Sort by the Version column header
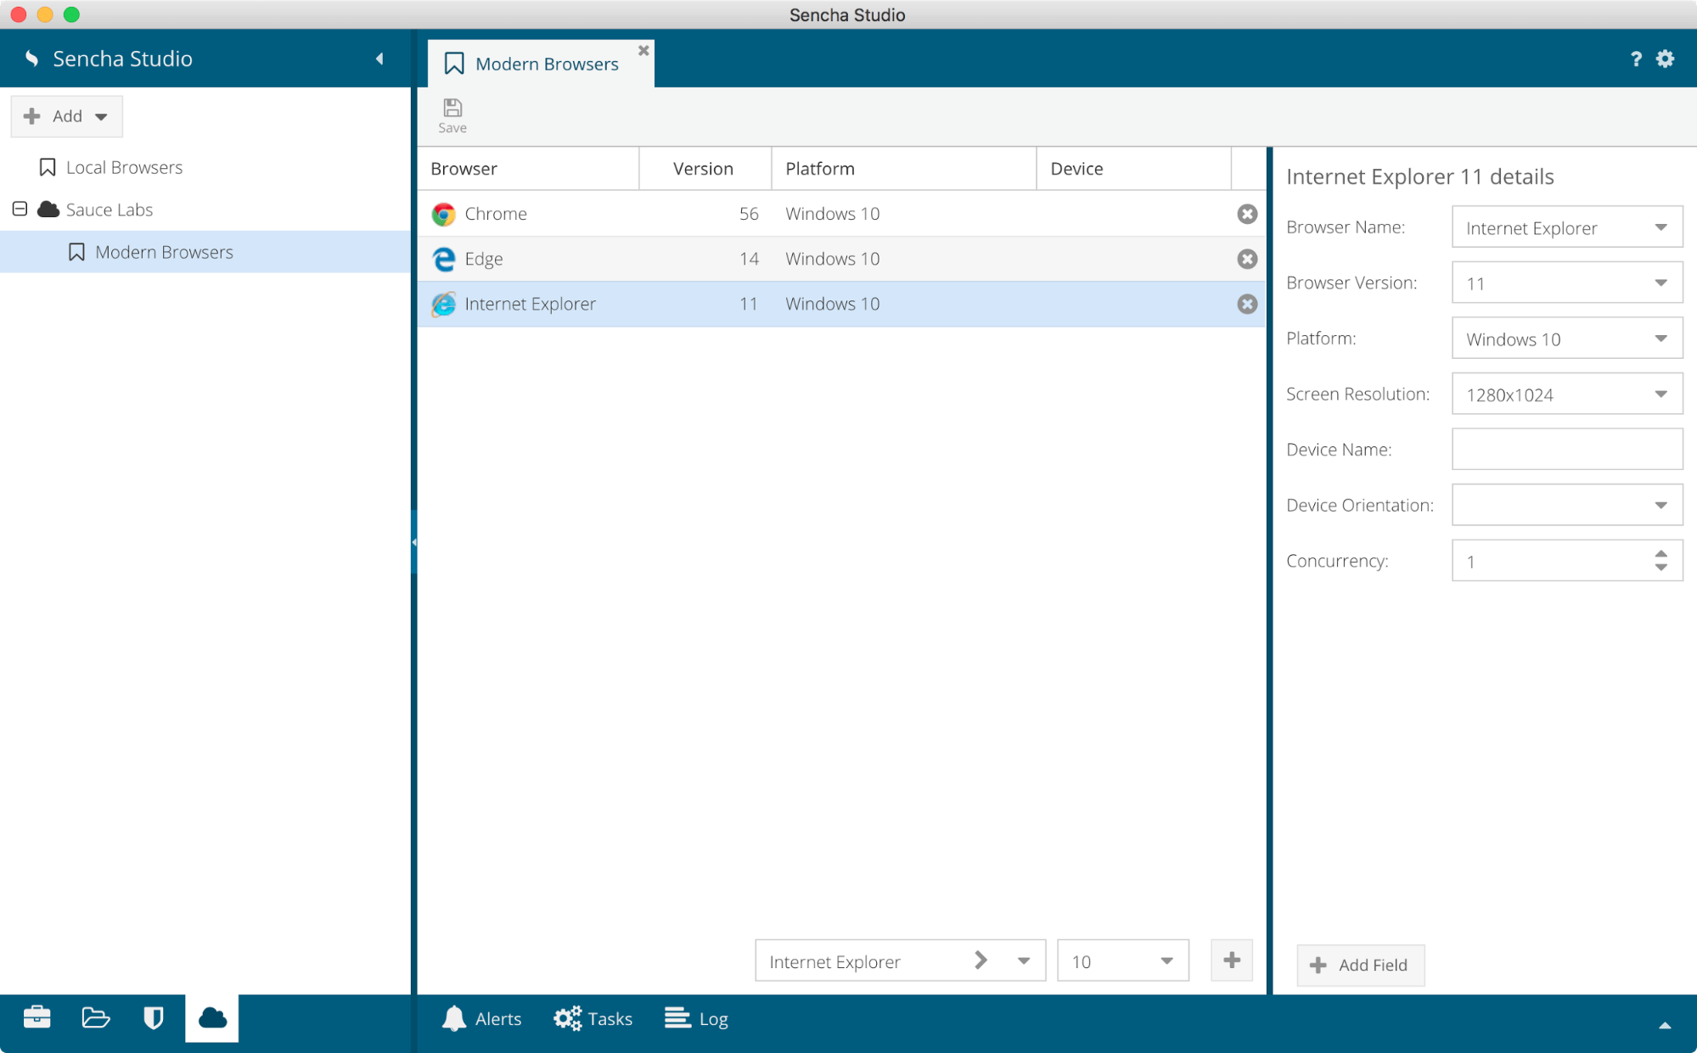 coord(705,169)
